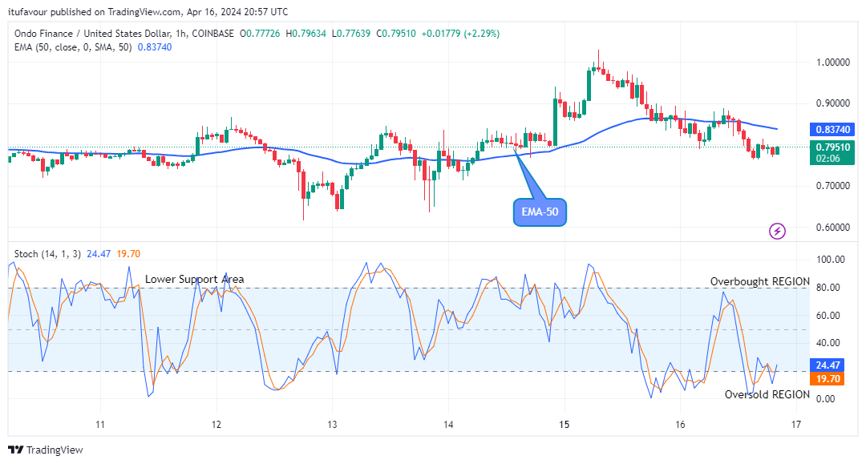Click bold date 15 on the time axis
The image size is (866, 464).
(564, 424)
